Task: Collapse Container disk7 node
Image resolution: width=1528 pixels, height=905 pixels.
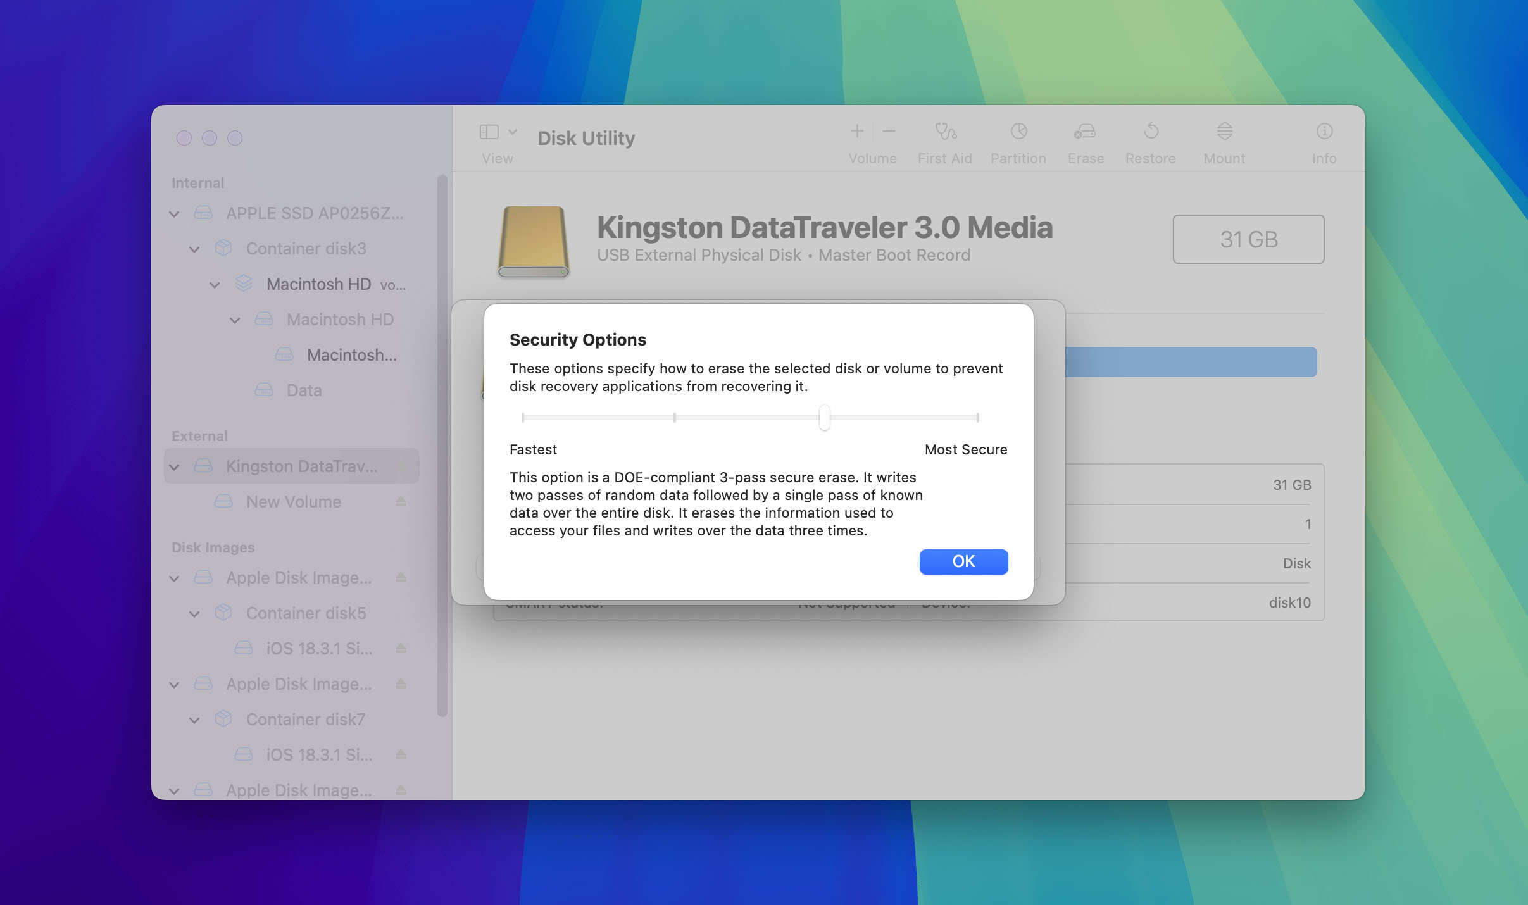Action: coord(194,720)
